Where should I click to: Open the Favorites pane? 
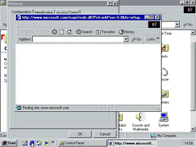click(105, 32)
